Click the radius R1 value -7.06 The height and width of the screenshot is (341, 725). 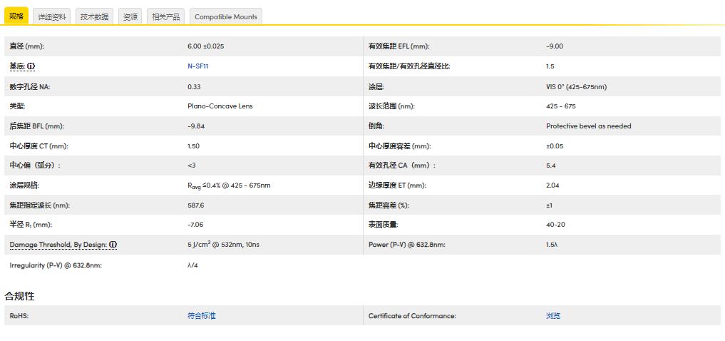click(x=195, y=225)
